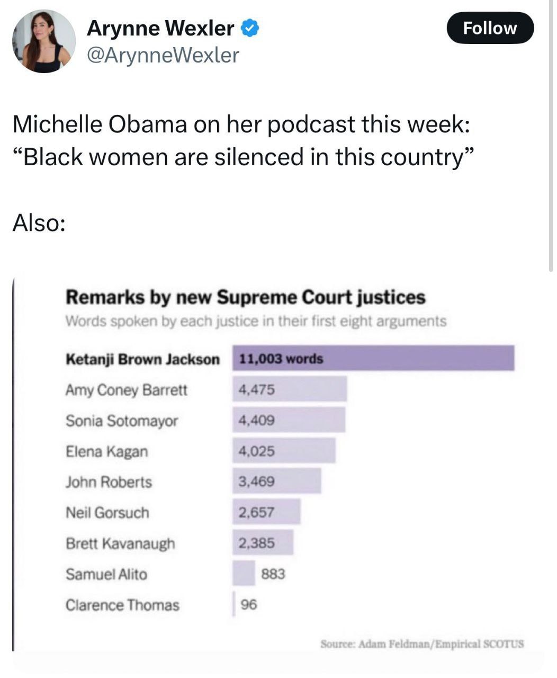Click the blue verified checkmark badge

(250, 28)
